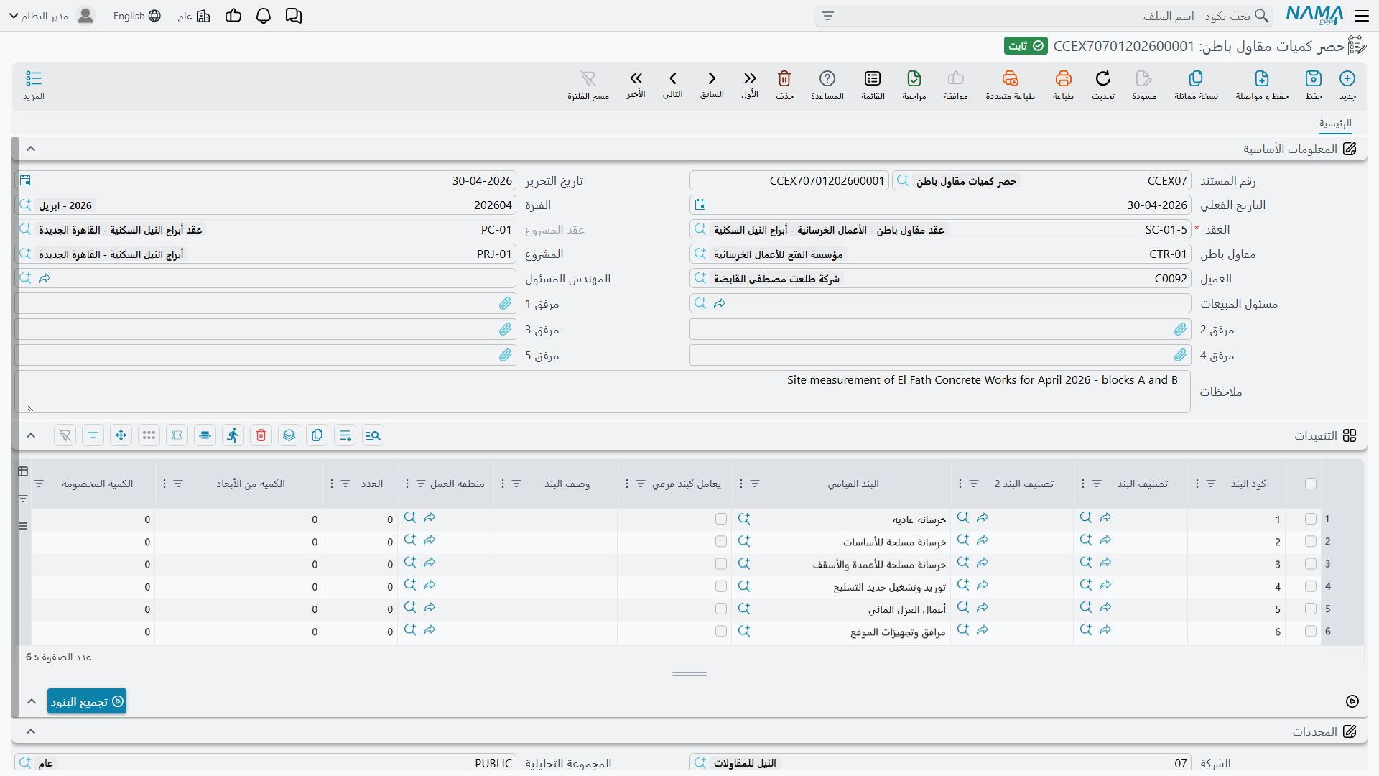Click the move arrows icon in grid toolbar
Screen dimensions: 1379x776
coord(121,435)
